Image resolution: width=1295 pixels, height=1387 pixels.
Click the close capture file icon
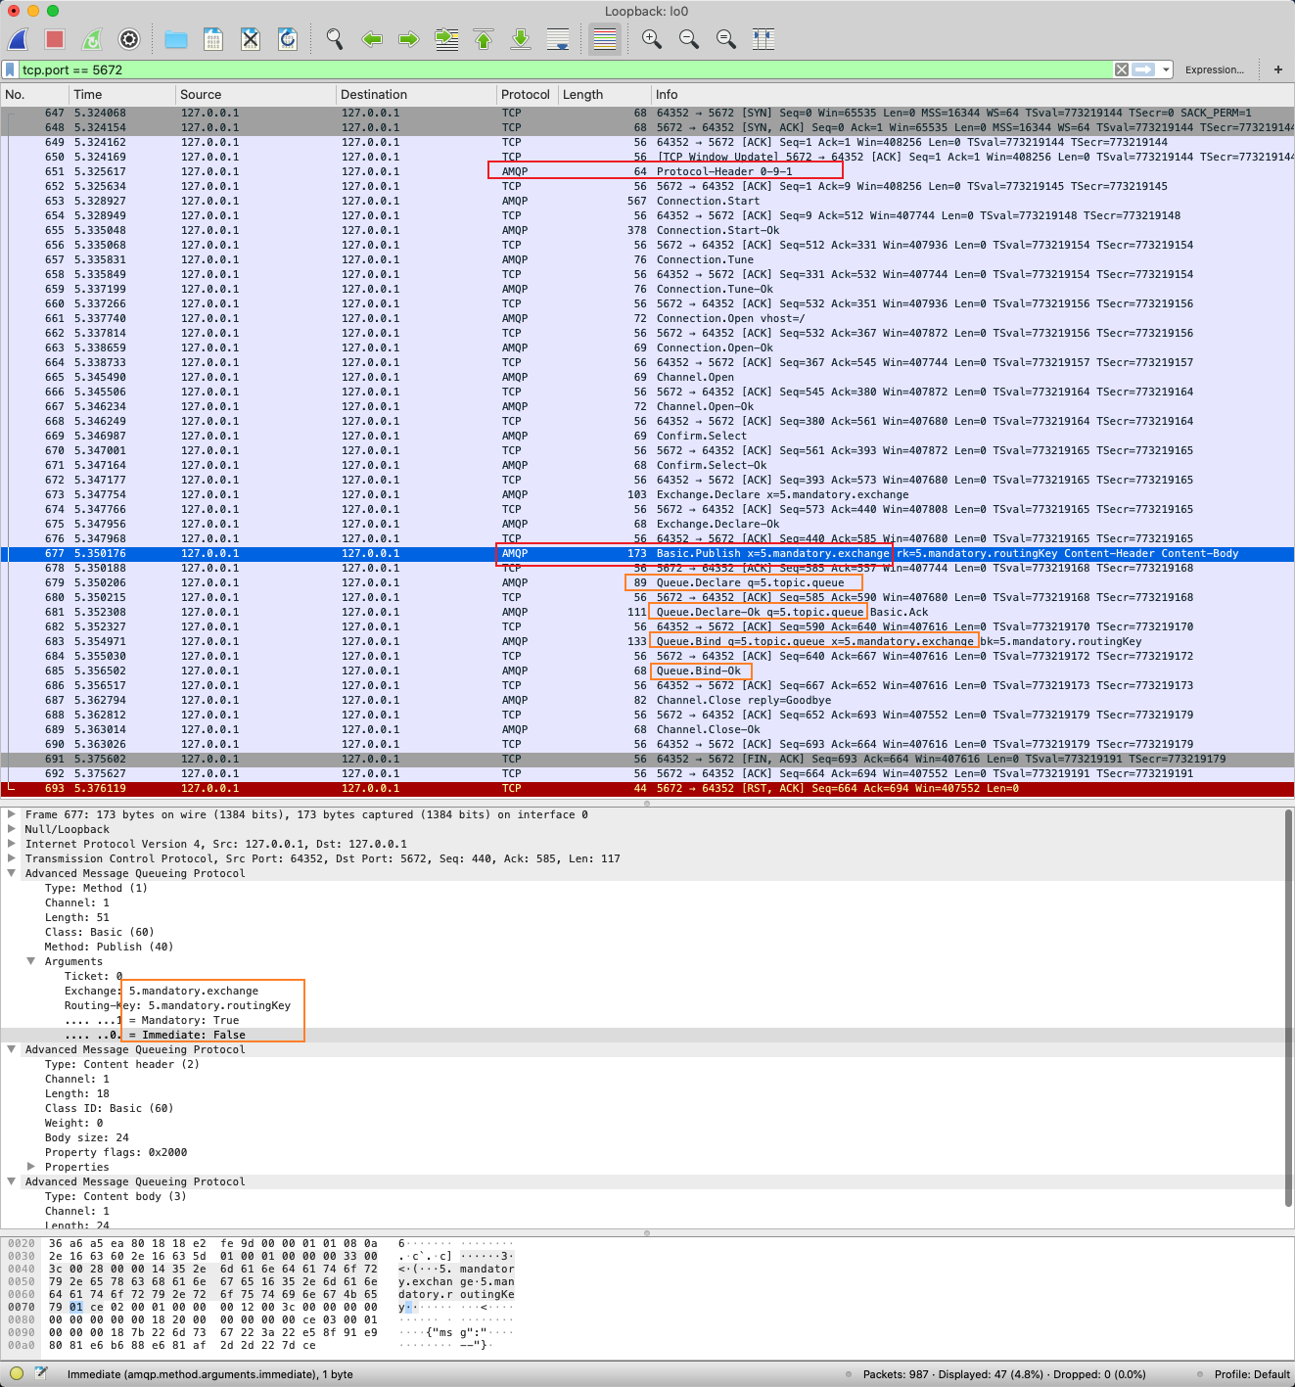point(251,39)
